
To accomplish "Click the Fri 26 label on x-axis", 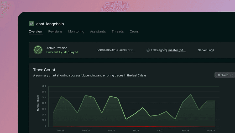I will click(x=136, y=130).
